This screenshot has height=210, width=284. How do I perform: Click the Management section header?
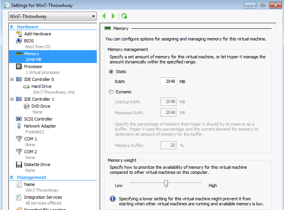[32, 177]
